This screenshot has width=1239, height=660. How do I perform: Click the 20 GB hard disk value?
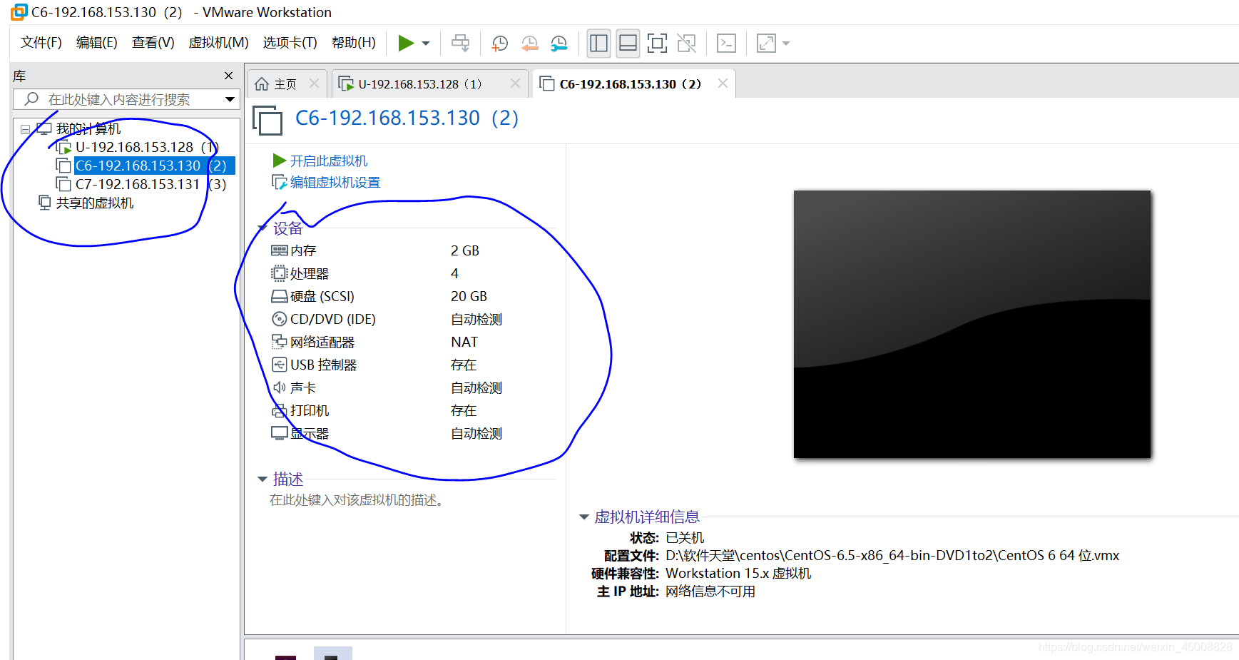469,296
